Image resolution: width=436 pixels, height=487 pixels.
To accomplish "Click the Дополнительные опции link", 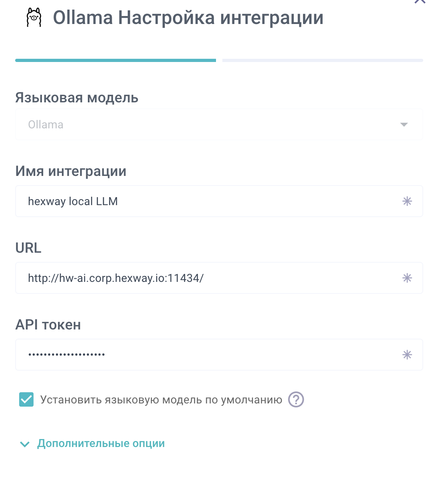I will [101, 444].
